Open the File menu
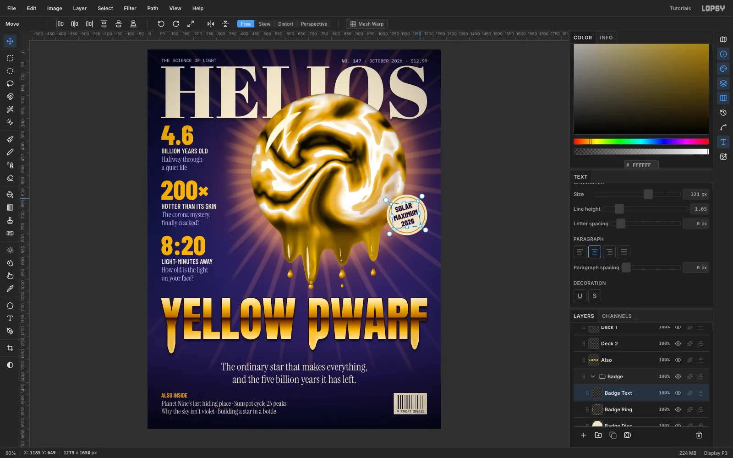 [x=11, y=8]
